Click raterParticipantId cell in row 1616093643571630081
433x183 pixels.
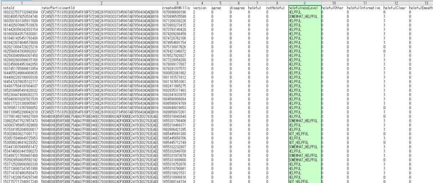(x=101, y=34)
